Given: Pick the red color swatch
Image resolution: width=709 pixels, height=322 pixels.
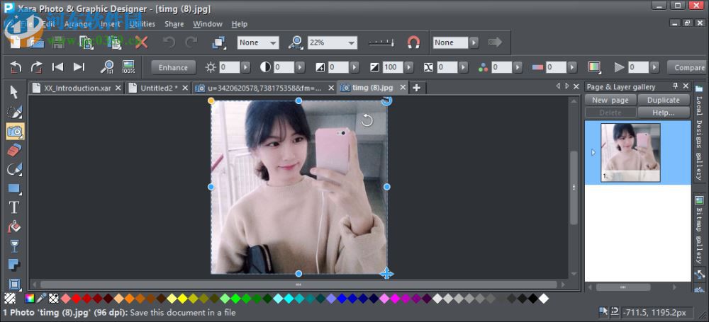Looking at the screenshot, I should (x=76, y=299).
